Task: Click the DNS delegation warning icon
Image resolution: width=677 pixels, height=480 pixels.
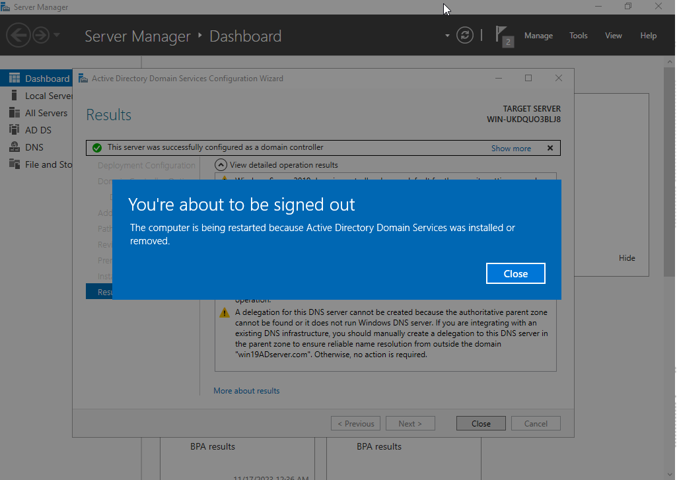Action: 225,312
